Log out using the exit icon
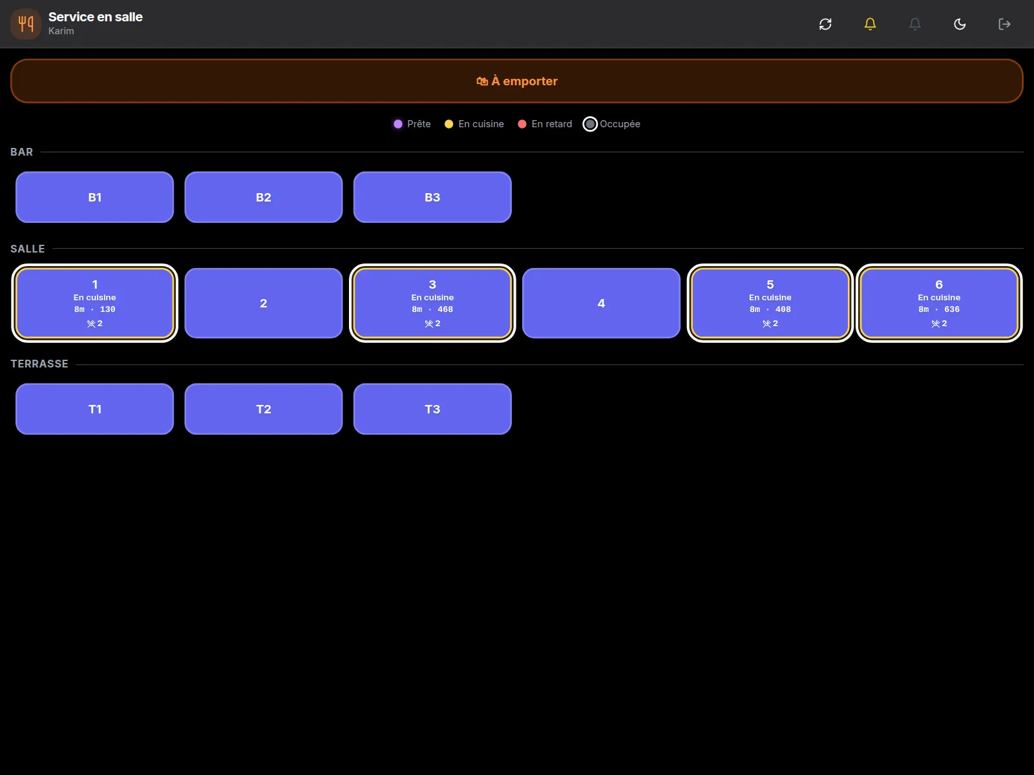1034x775 pixels. coord(1004,24)
